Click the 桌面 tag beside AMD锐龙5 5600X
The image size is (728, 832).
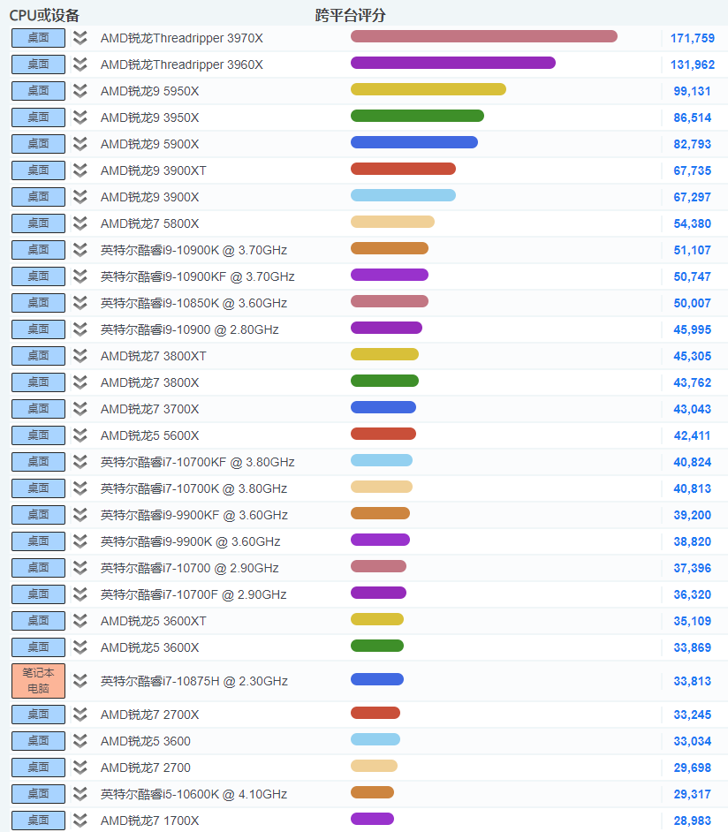pyautogui.click(x=38, y=435)
